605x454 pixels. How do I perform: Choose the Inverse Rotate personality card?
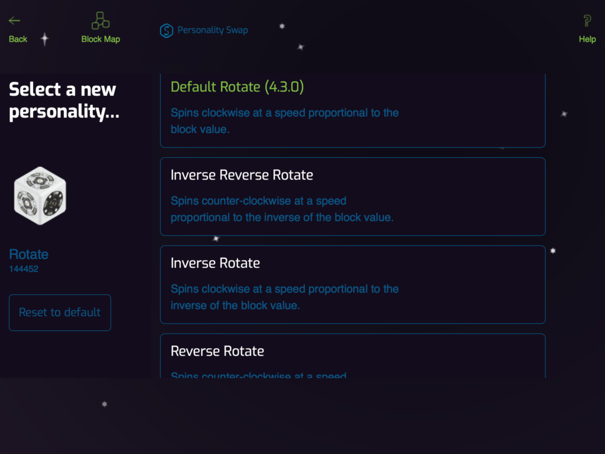point(353,284)
